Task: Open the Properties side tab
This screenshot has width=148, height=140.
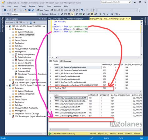Action: pyautogui.click(x=146, y=21)
